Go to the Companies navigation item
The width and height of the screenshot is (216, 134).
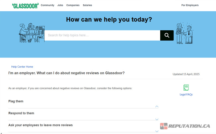click(73, 5)
